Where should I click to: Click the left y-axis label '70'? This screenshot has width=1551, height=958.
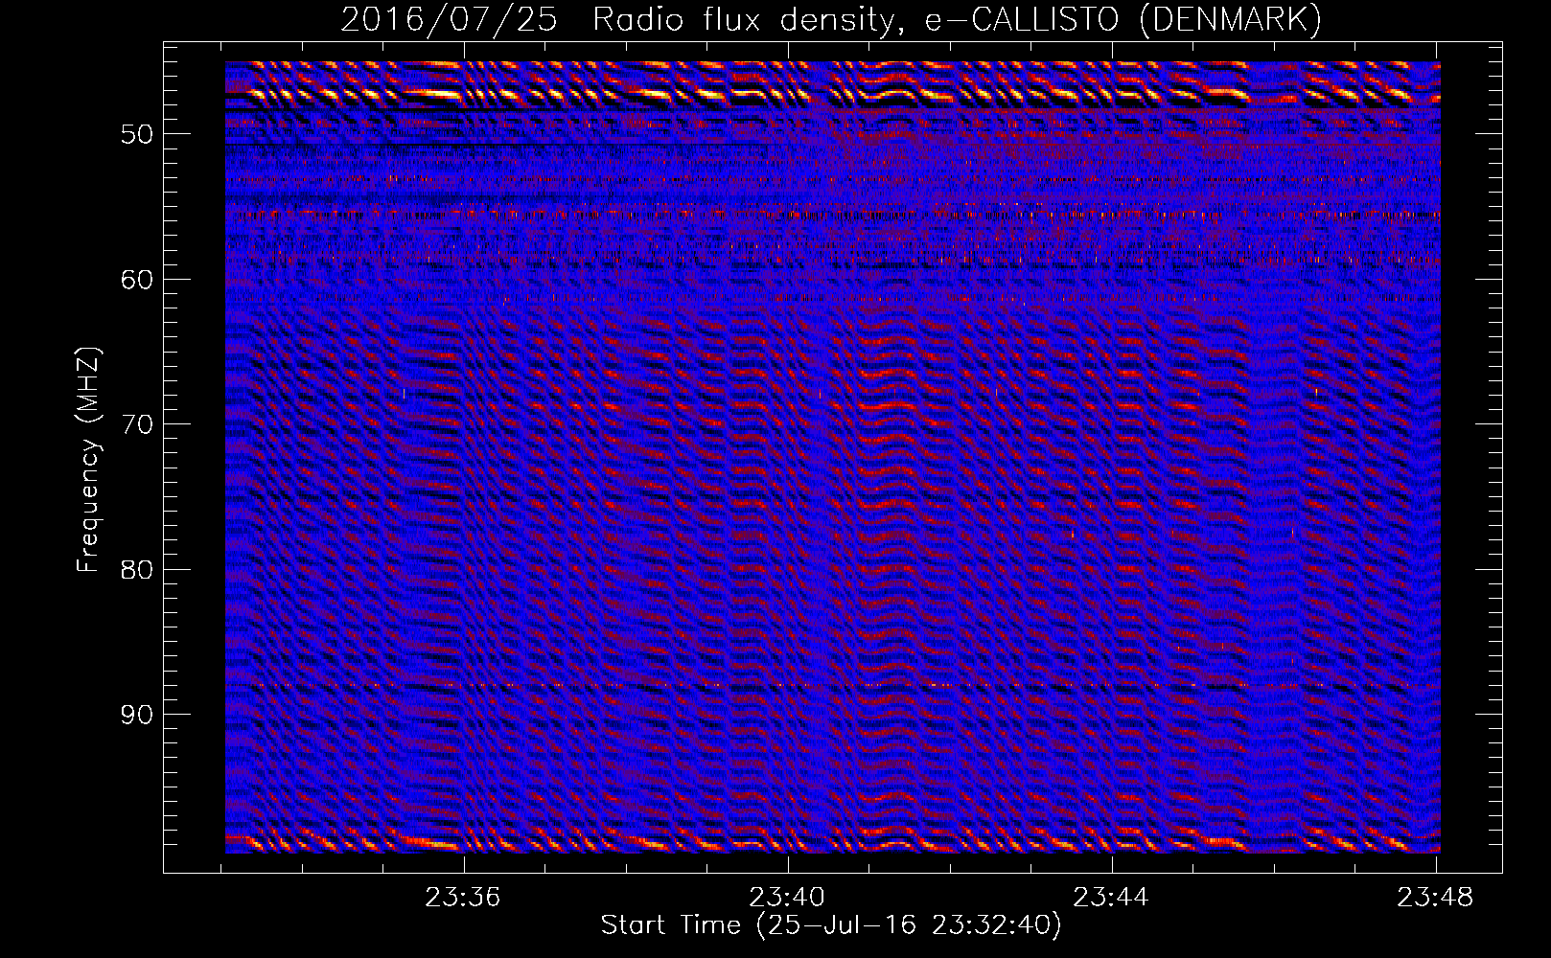coord(136,424)
